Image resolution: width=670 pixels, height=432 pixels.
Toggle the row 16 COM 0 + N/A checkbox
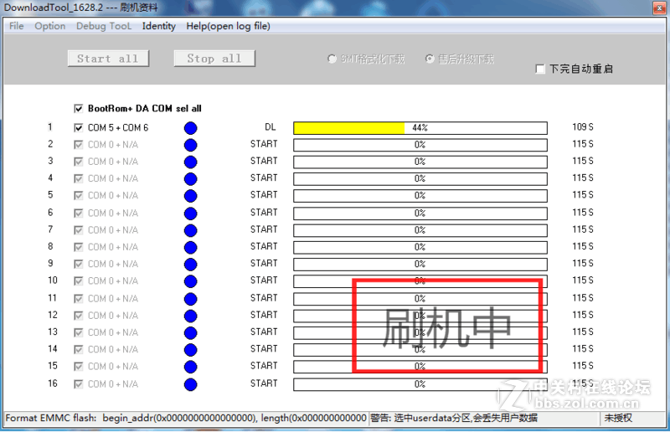coord(79,384)
